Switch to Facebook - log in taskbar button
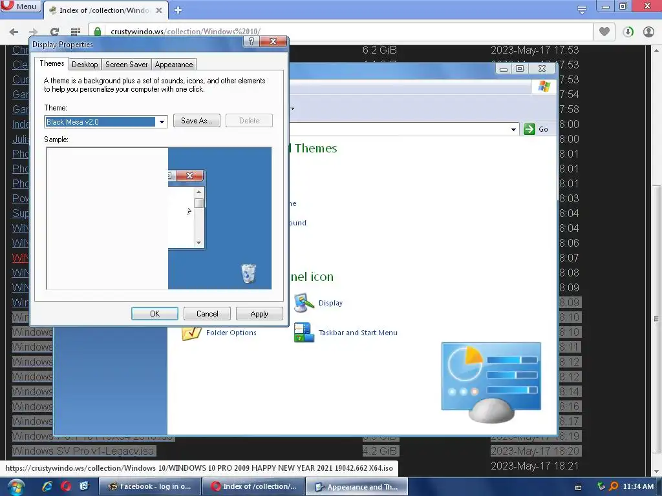Viewport: 662px width, 496px height. click(x=149, y=486)
